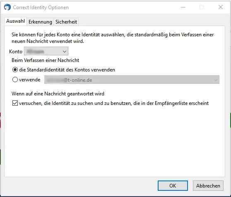Click the disabled maximize window icon
The height and width of the screenshot is (197, 231).
click(x=202, y=7)
